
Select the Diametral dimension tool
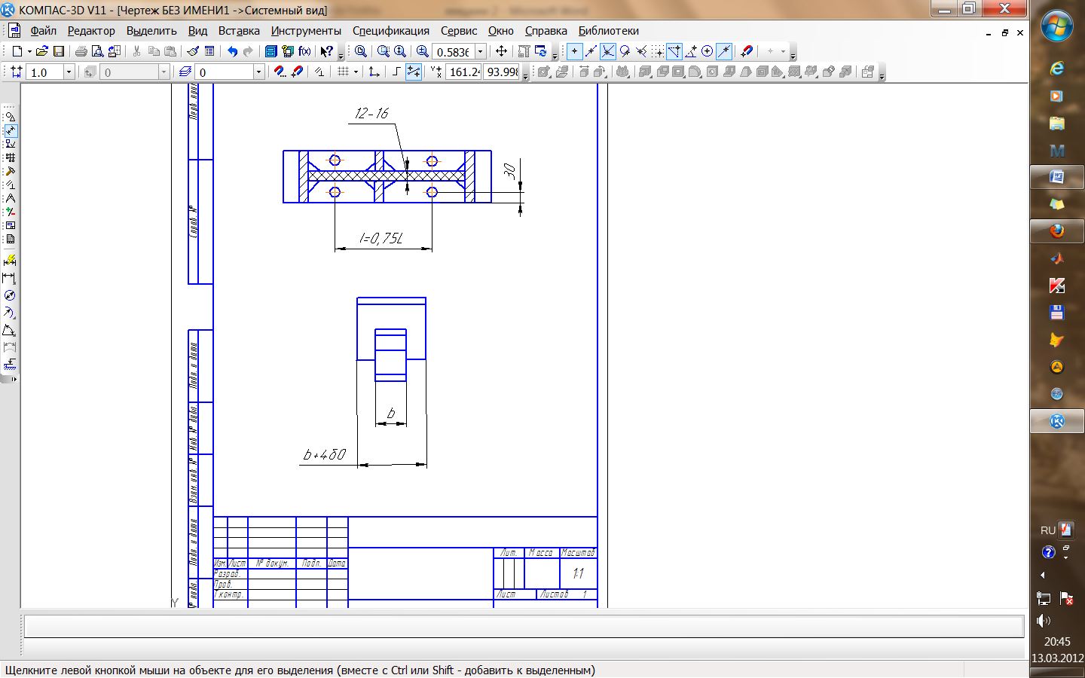click(10, 295)
